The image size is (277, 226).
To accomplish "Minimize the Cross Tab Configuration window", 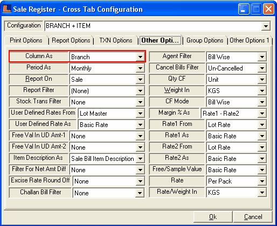I will tap(244, 9).
